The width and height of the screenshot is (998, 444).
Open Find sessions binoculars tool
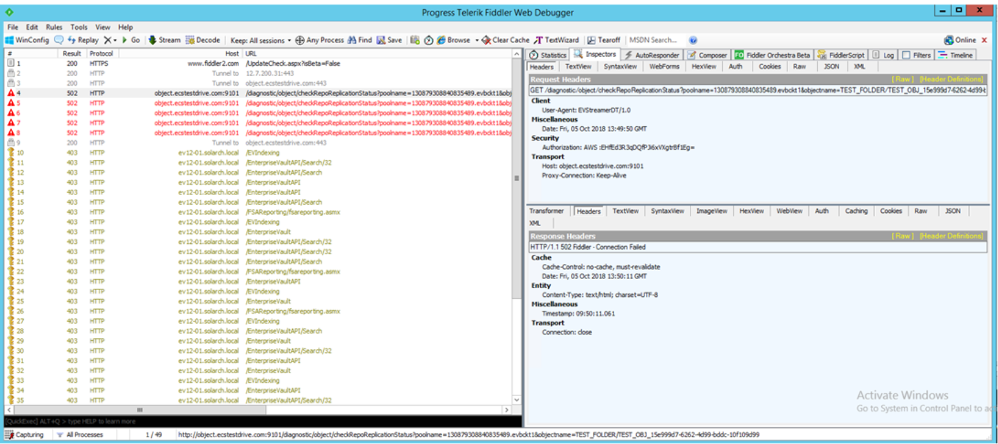pos(360,40)
